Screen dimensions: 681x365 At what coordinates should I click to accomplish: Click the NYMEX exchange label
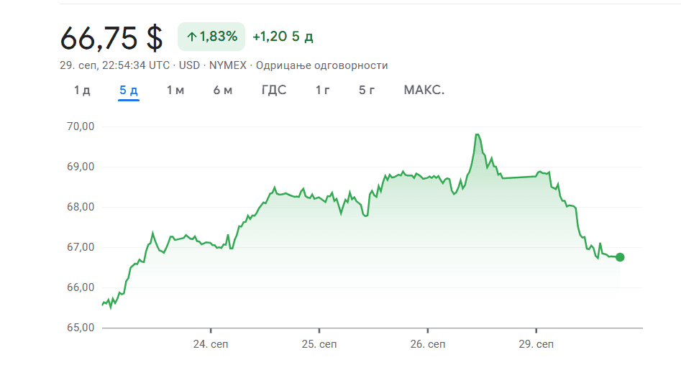227,65
